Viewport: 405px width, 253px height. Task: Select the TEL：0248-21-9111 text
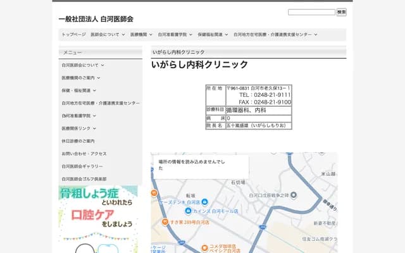tap(265, 95)
